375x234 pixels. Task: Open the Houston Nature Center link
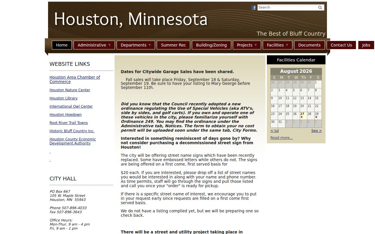coord(70,90)
